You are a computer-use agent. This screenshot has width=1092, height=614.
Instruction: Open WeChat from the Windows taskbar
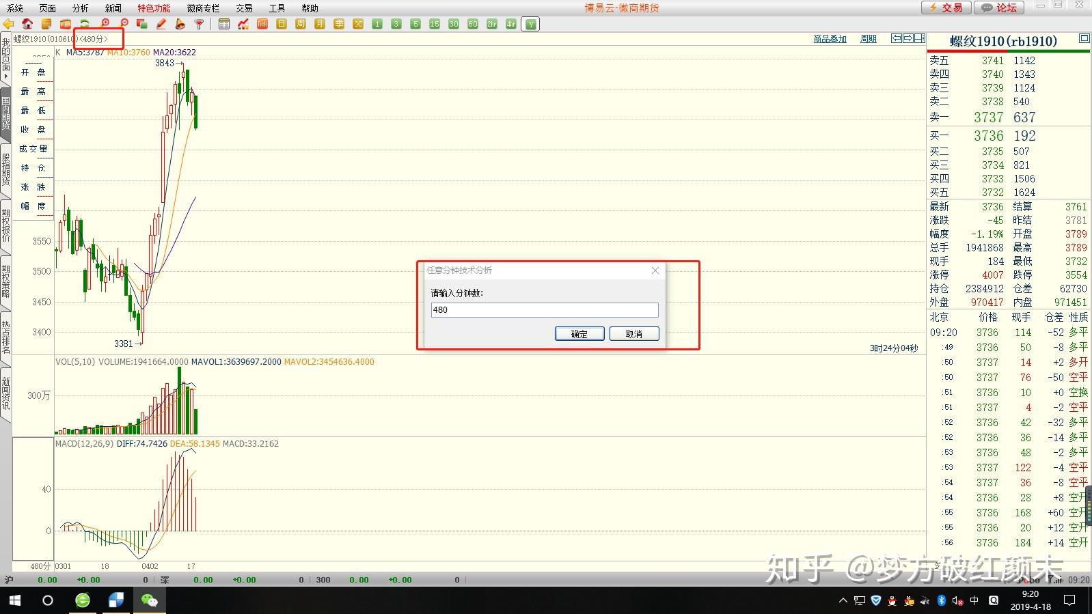point(149,600)
